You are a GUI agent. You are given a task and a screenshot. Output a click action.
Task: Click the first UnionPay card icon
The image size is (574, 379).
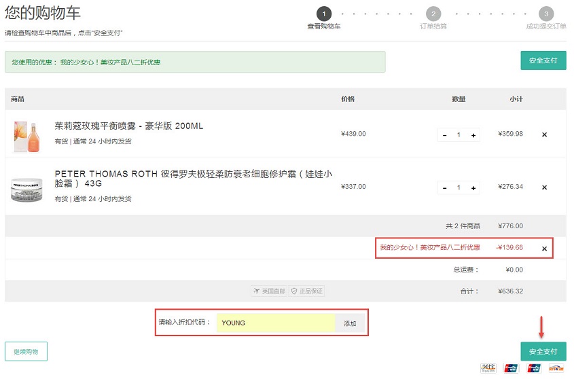(511, 368)
